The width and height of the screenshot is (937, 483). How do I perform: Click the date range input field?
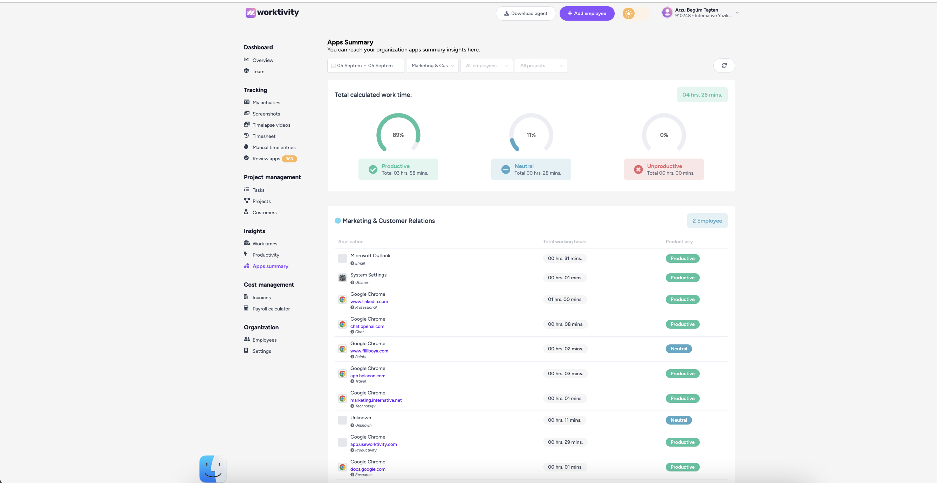[365, 66]
